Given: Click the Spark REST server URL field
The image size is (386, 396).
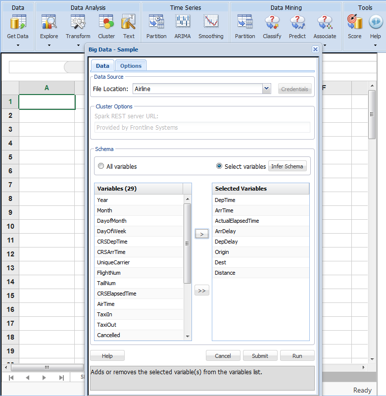Looking at the screenshot, I should click(202, 127).
